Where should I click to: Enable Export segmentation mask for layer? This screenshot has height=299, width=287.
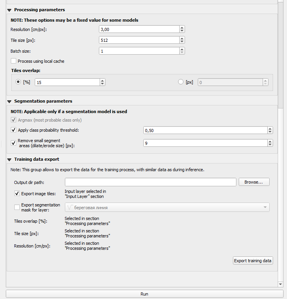pos(17,207)
